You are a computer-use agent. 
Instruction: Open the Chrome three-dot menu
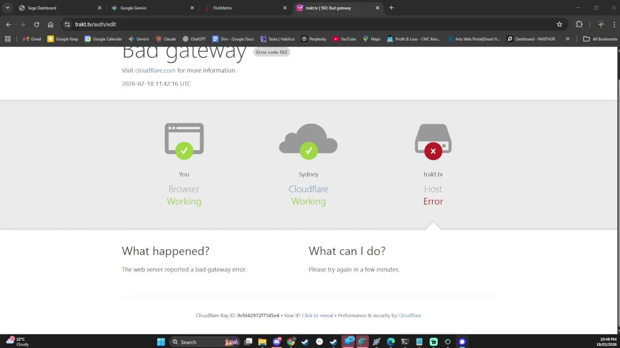[x=614, y=24]
